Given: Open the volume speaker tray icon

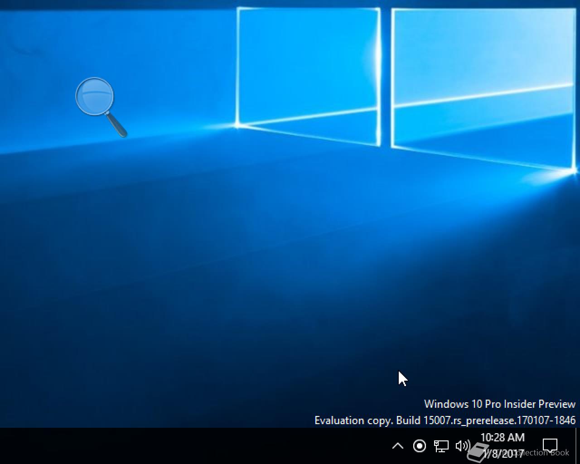Looking at the screenshot, I should tap(463, 446).
